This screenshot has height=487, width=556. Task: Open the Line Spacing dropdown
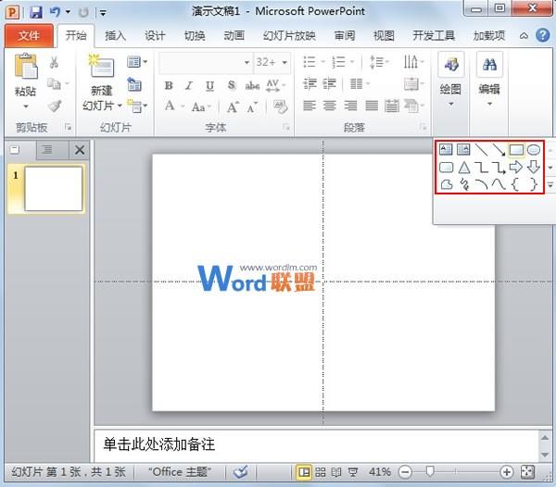379,62
